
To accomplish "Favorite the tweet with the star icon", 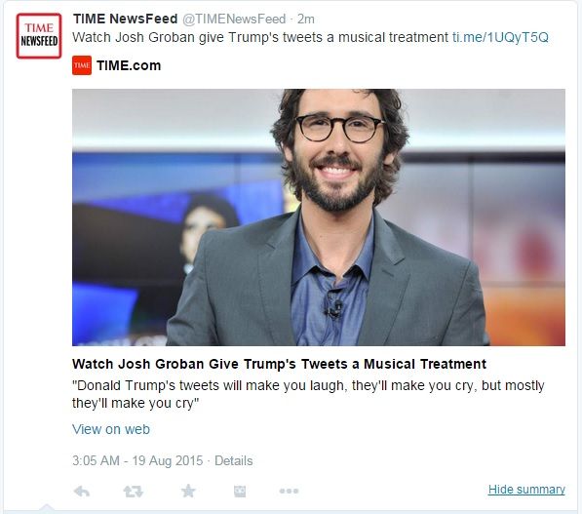I will [188, 491].
